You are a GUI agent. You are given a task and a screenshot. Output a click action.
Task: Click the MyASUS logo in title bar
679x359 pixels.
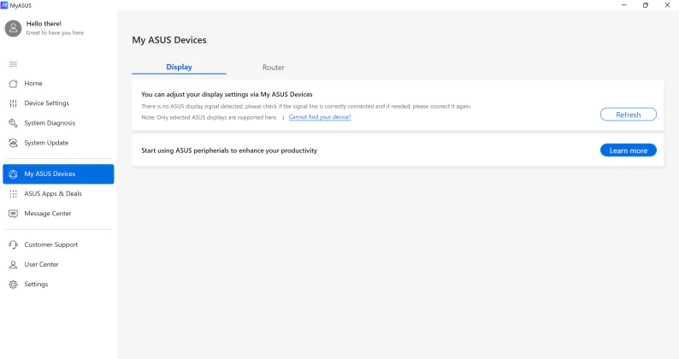4,5
